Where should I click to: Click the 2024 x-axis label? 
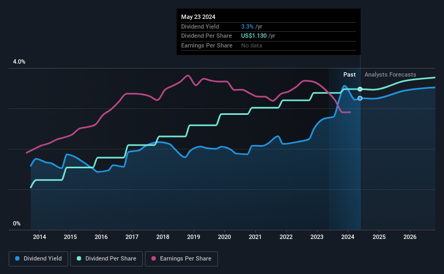point(348,237)
